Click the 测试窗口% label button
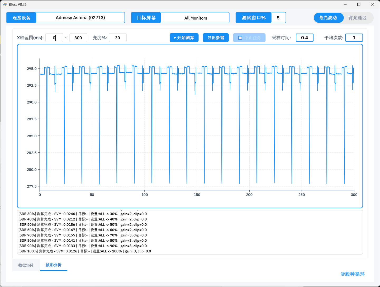This screenshot has width=380, height=287. pyautogui.click(x=254, y=18)
